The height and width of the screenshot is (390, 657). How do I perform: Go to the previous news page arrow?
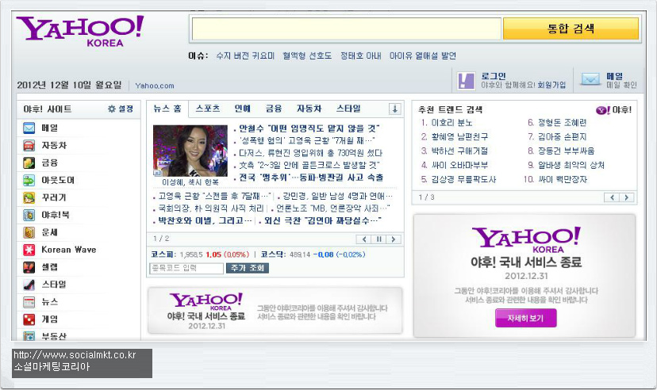[363, 239]
